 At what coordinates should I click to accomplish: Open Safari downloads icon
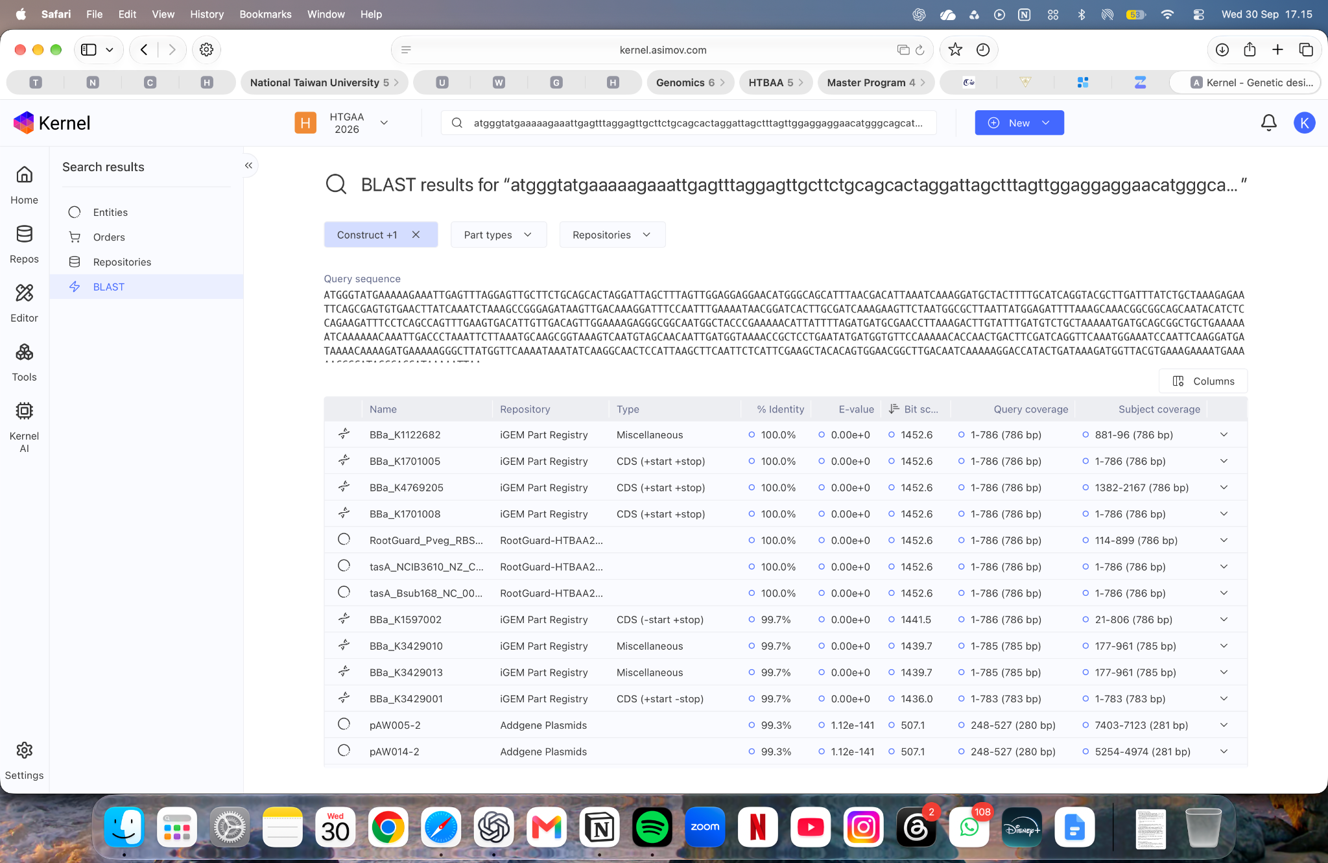[x=1222, y=50]
